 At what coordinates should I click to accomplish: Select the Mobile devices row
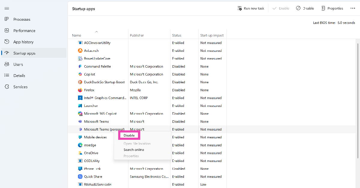pos(95,137)
